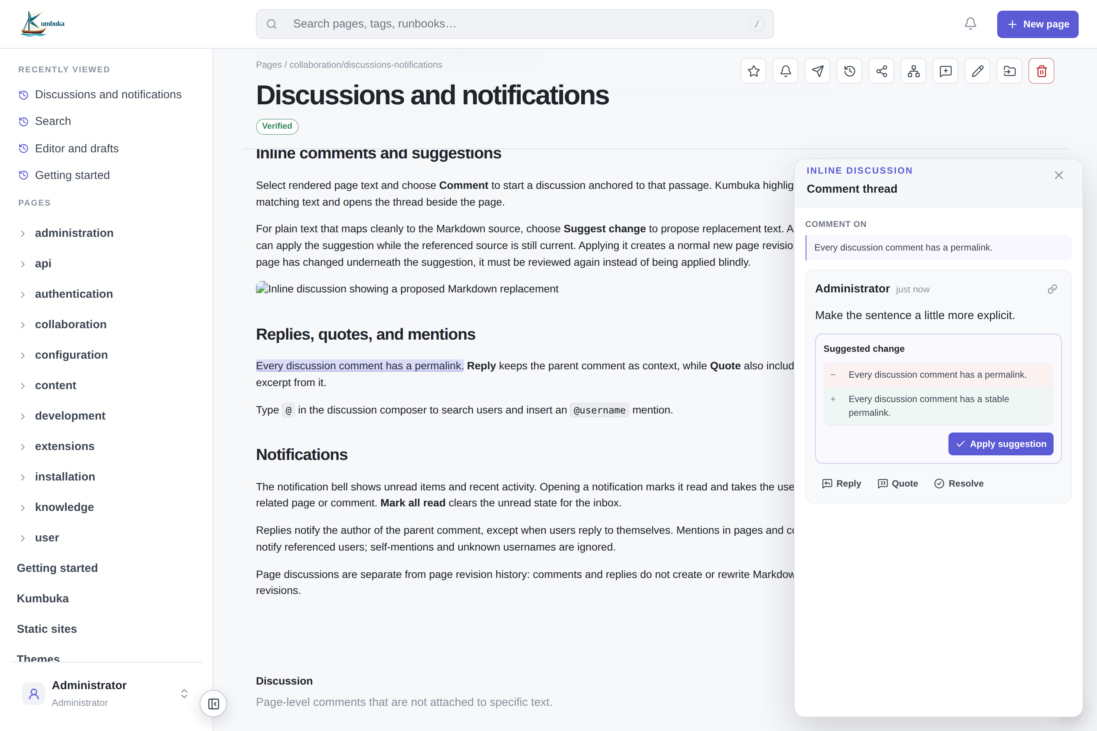Click the search magnifier icon
Viewport: 1097px width, 731px height.
pos(272,24)
